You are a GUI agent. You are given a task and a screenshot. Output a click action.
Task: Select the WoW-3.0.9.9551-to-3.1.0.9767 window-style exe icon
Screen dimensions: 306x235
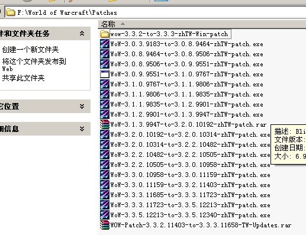pyautogui.click(x=105, y=74)
